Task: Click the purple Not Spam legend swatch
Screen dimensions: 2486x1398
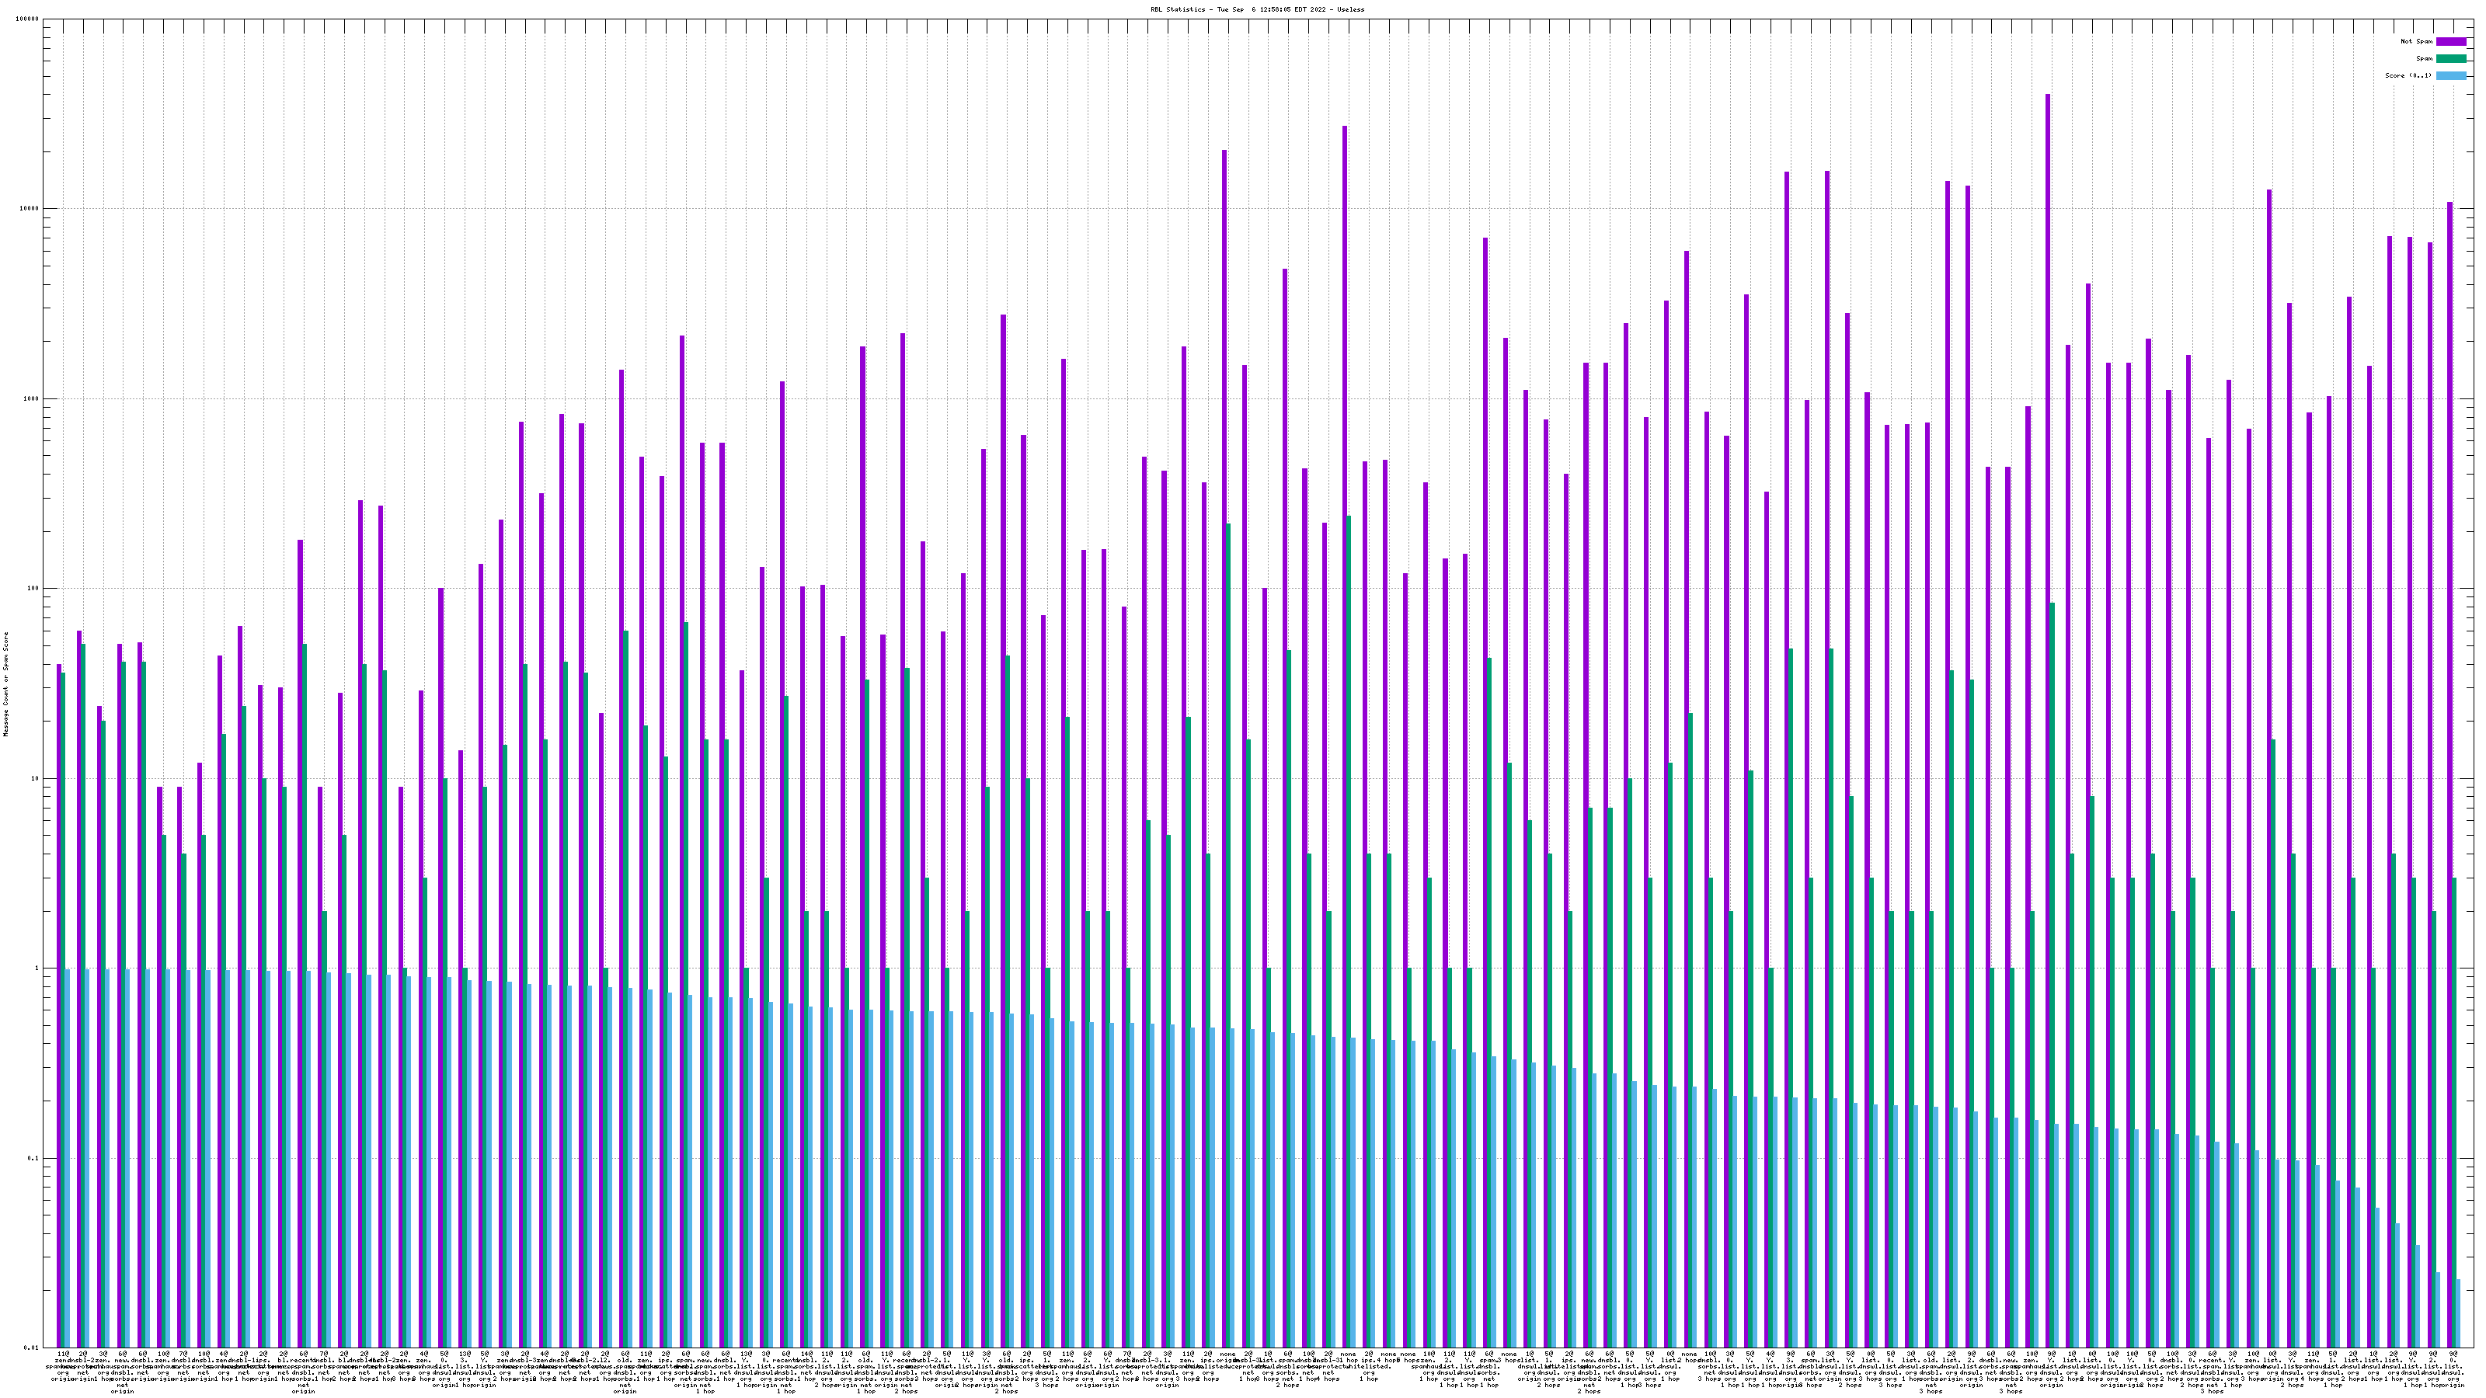Action: 2450,41
